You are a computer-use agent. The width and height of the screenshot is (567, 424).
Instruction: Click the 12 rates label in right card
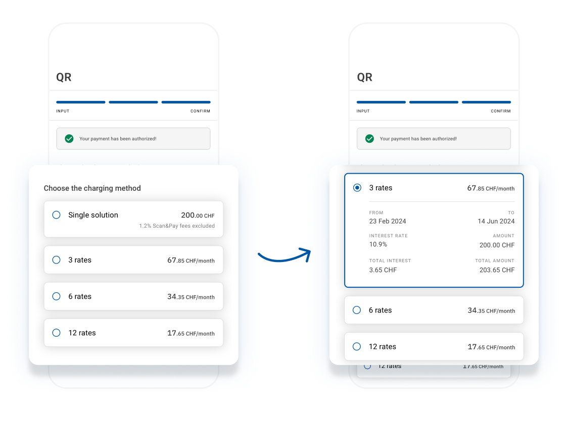[x=383, y=347]
